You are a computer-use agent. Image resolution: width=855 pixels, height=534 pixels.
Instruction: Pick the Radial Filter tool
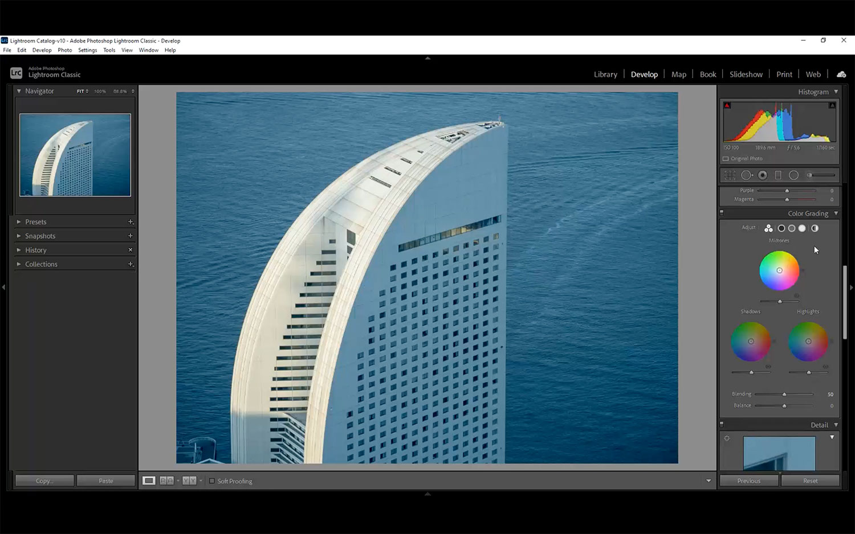point(793,175)
